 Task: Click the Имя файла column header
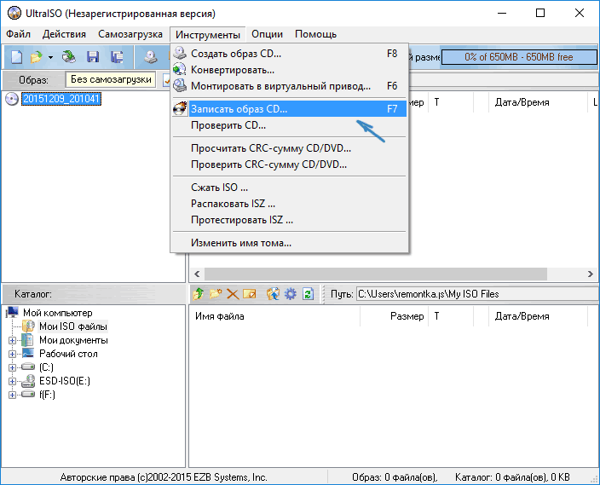[x=274, y=316]
